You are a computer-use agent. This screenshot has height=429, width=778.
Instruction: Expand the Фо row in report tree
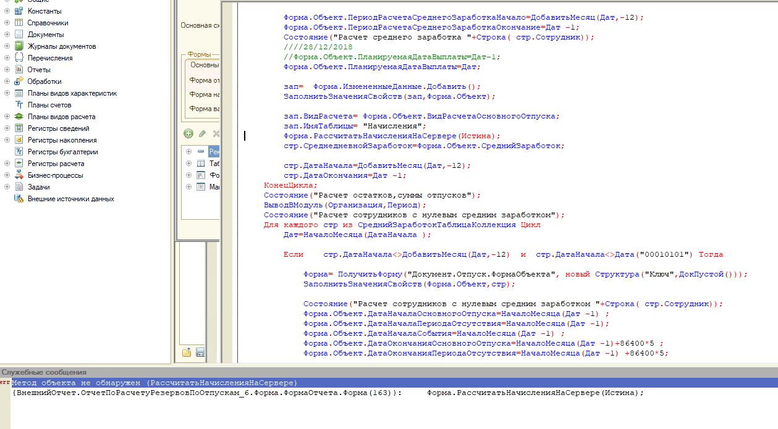pos(189,175)
